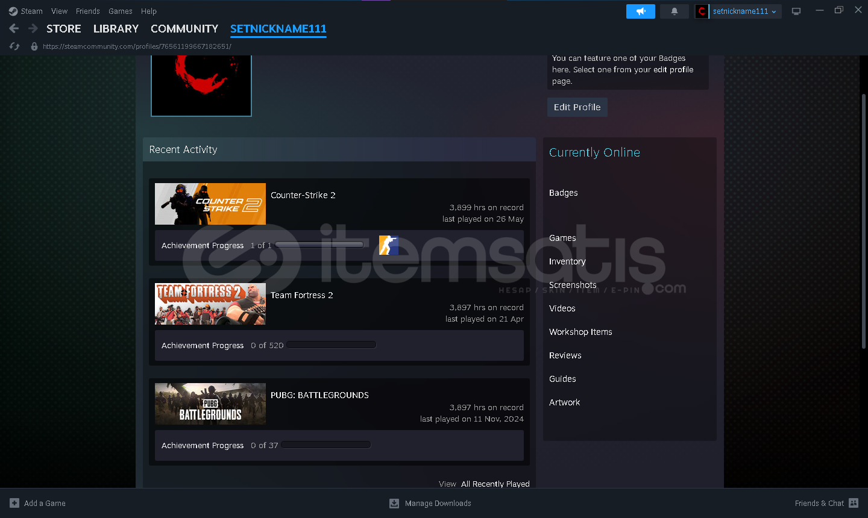Open the Inventory link
868x518 pixels.
pyautogui.click(x=567, y=261)
